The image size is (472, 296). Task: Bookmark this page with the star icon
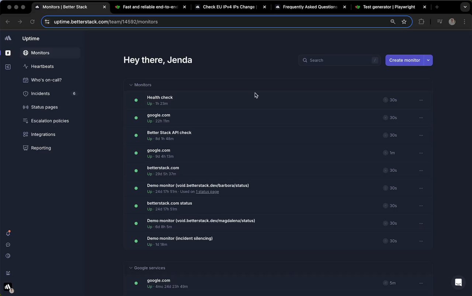pyautogui.click(x=404, y=22)
